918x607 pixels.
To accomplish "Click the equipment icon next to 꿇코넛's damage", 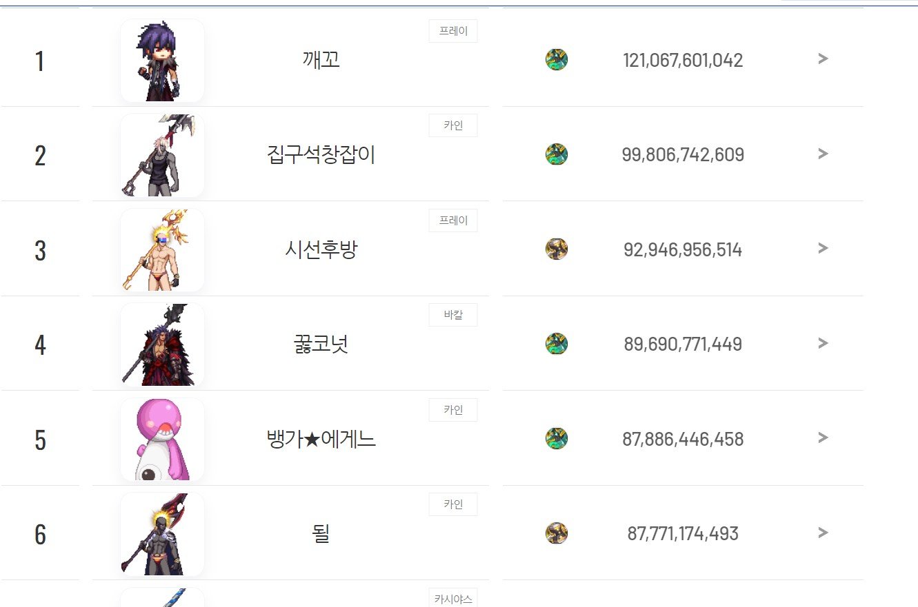I will (x=557, y=344).
